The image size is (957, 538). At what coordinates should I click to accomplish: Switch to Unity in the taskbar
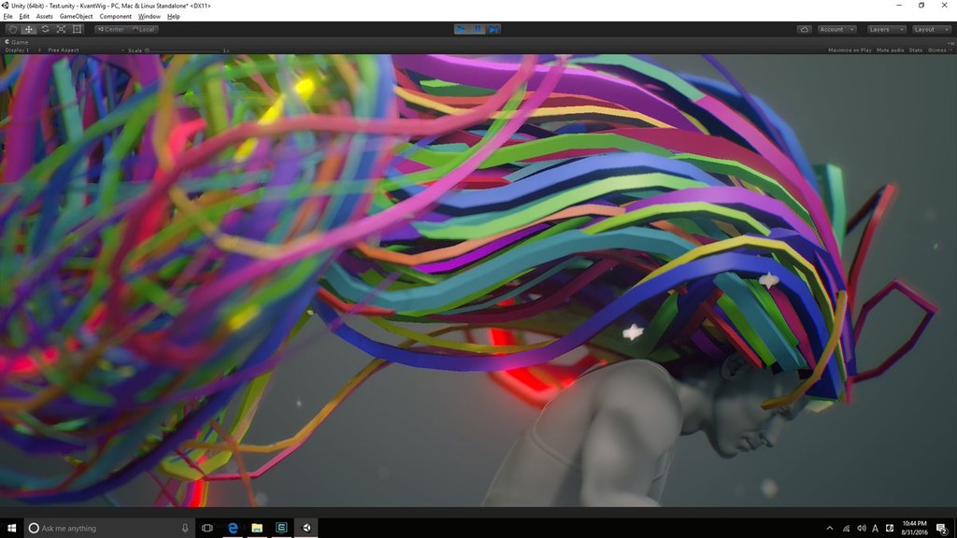click(x=307, y=528)
